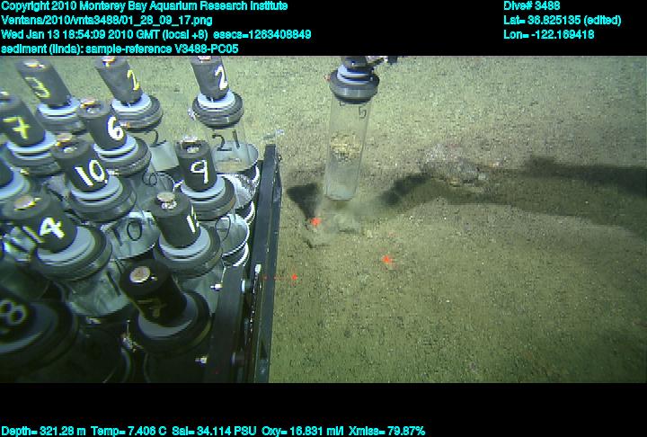Click the timestamp 'Wed Jan 13 18:54:09 2010 GMT'

point(80,34)
